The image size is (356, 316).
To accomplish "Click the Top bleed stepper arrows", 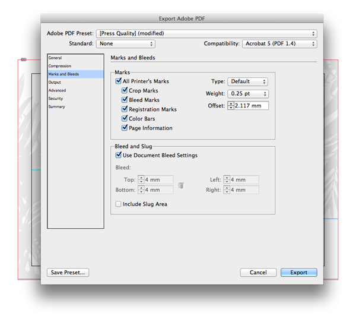I will 141,179.
